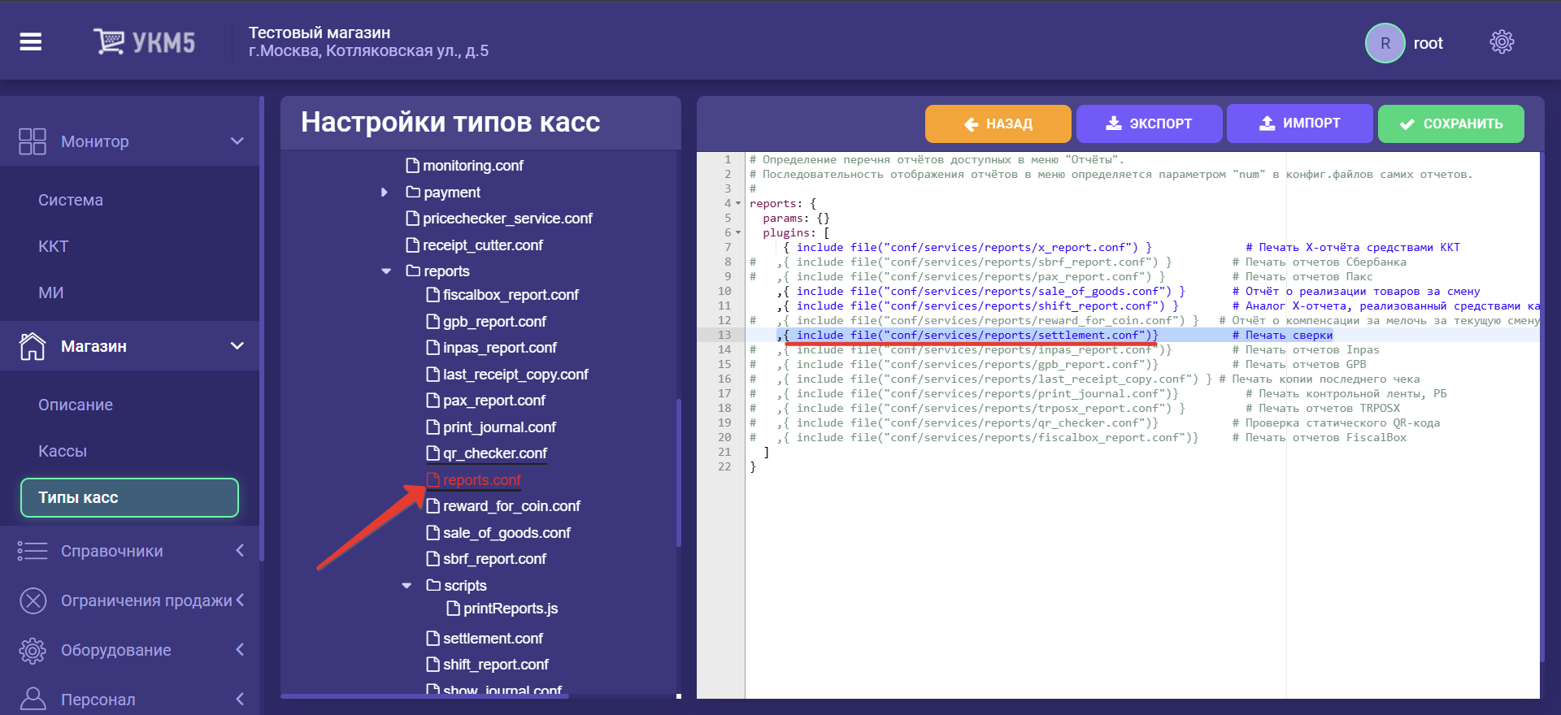This screenshot has width=1561, height=715.
Task: Click the file icon of qr_checker.conf
Action: coord(433,453)
